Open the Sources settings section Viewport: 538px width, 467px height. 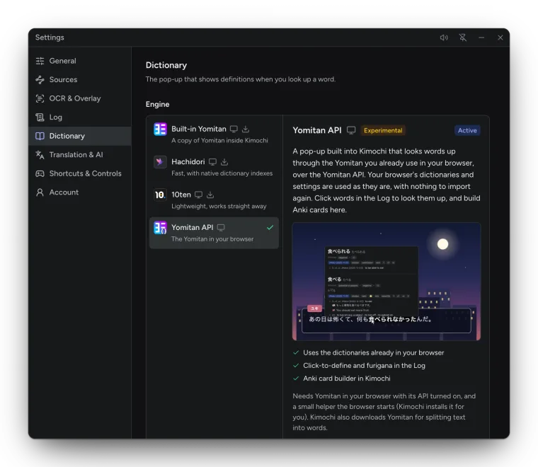point(79,79)
